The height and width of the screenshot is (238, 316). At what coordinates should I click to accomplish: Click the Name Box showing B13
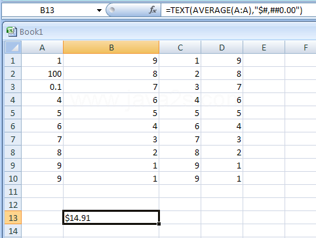[47, 10]
